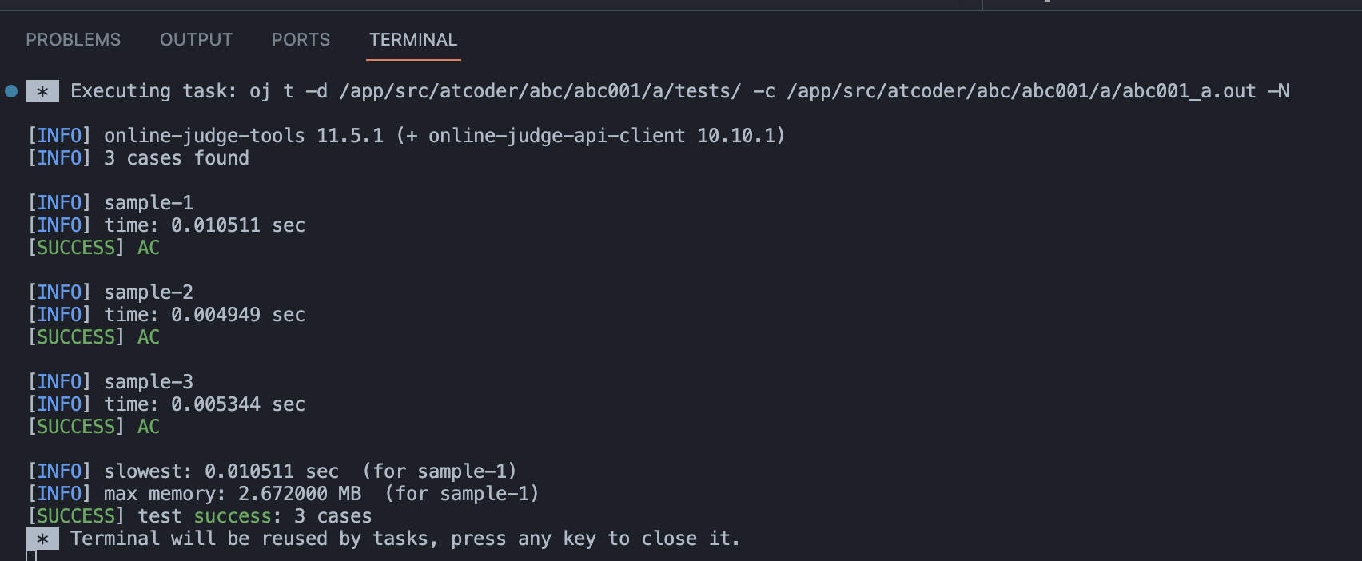Screen dimensions: 1362x561
Task: Click the sample-2 time 0.004949 sec line
Action: point(205,315)
